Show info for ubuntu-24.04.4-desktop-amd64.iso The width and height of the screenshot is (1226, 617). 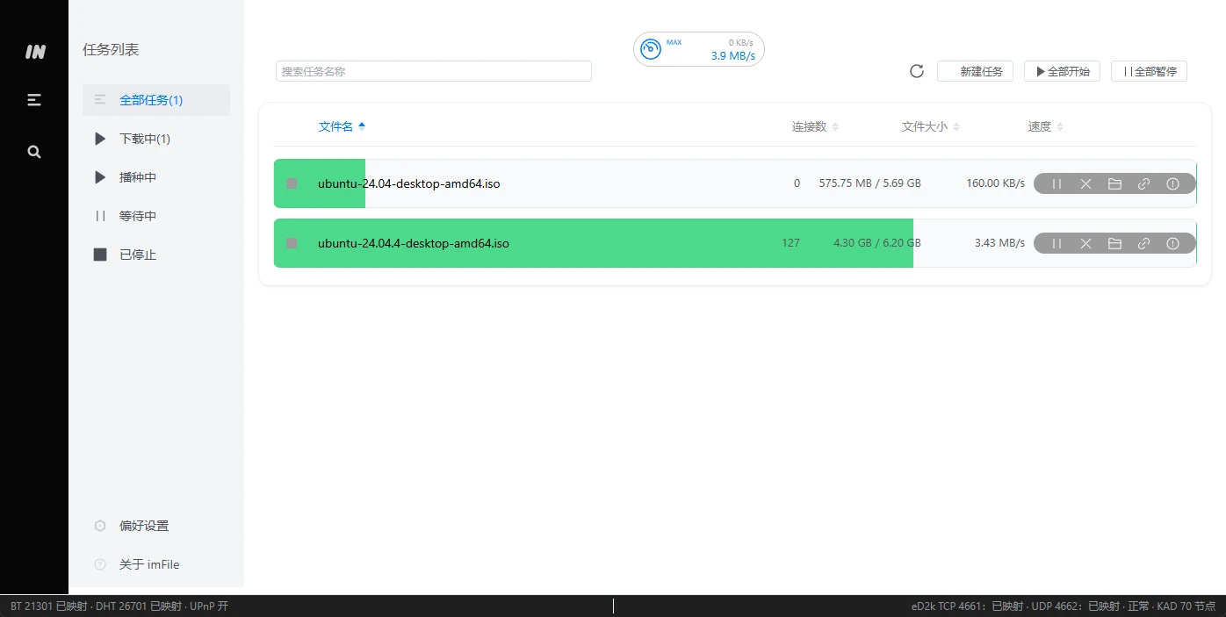click(x=1172, y=243)
